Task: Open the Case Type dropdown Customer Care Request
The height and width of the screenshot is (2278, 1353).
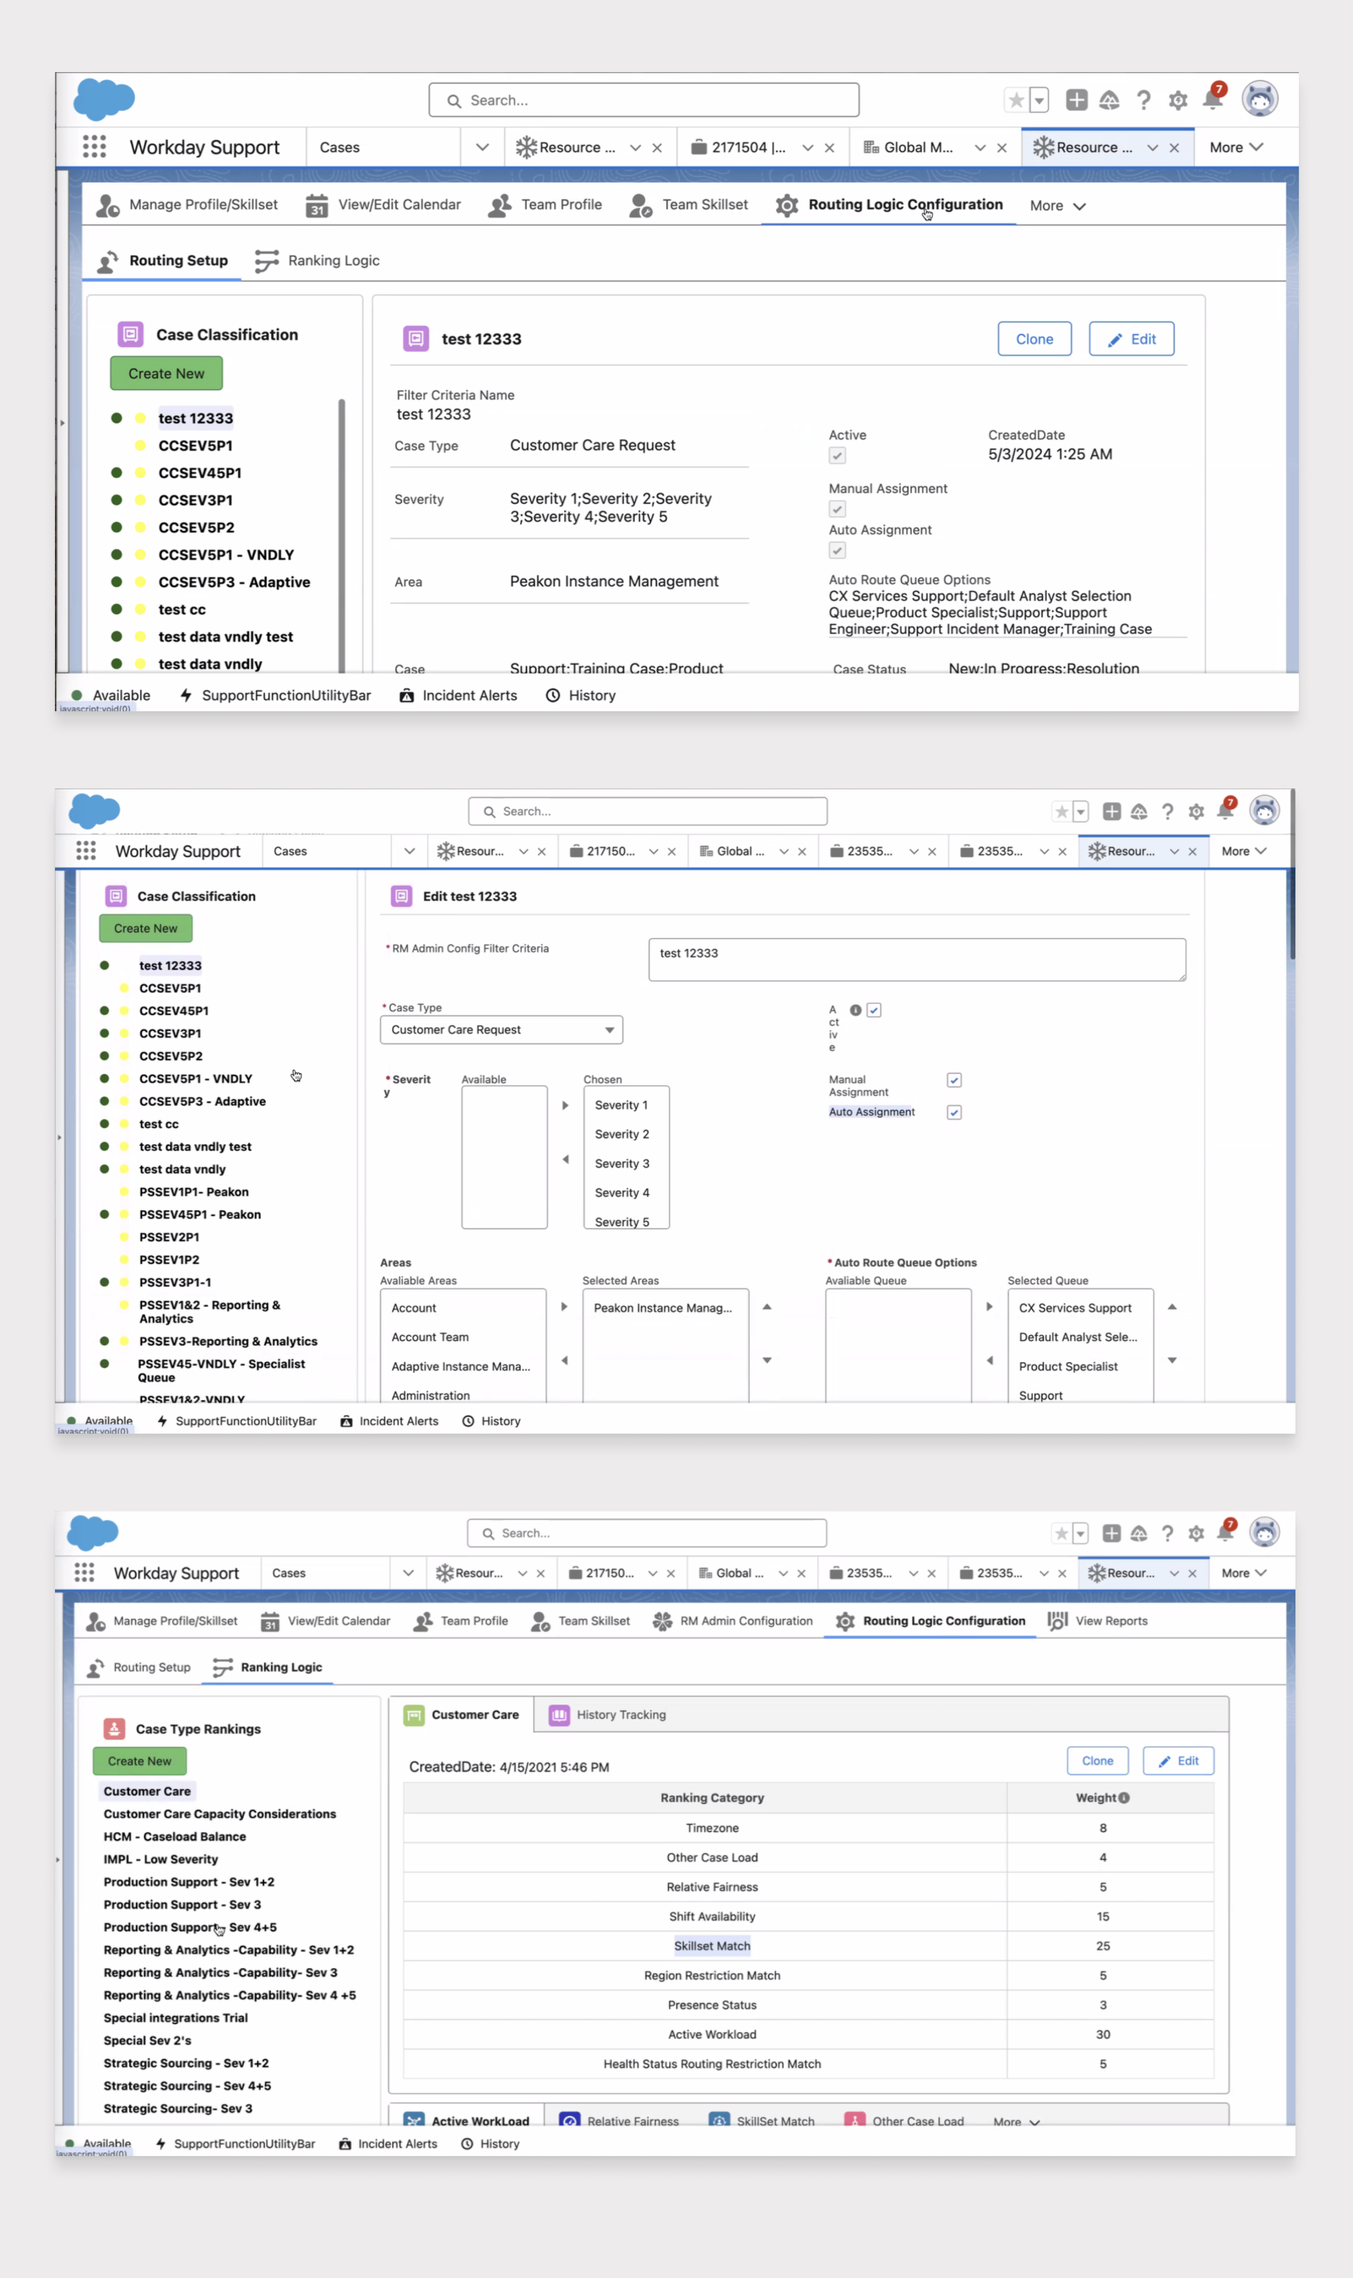Action: pos(501,1030)
